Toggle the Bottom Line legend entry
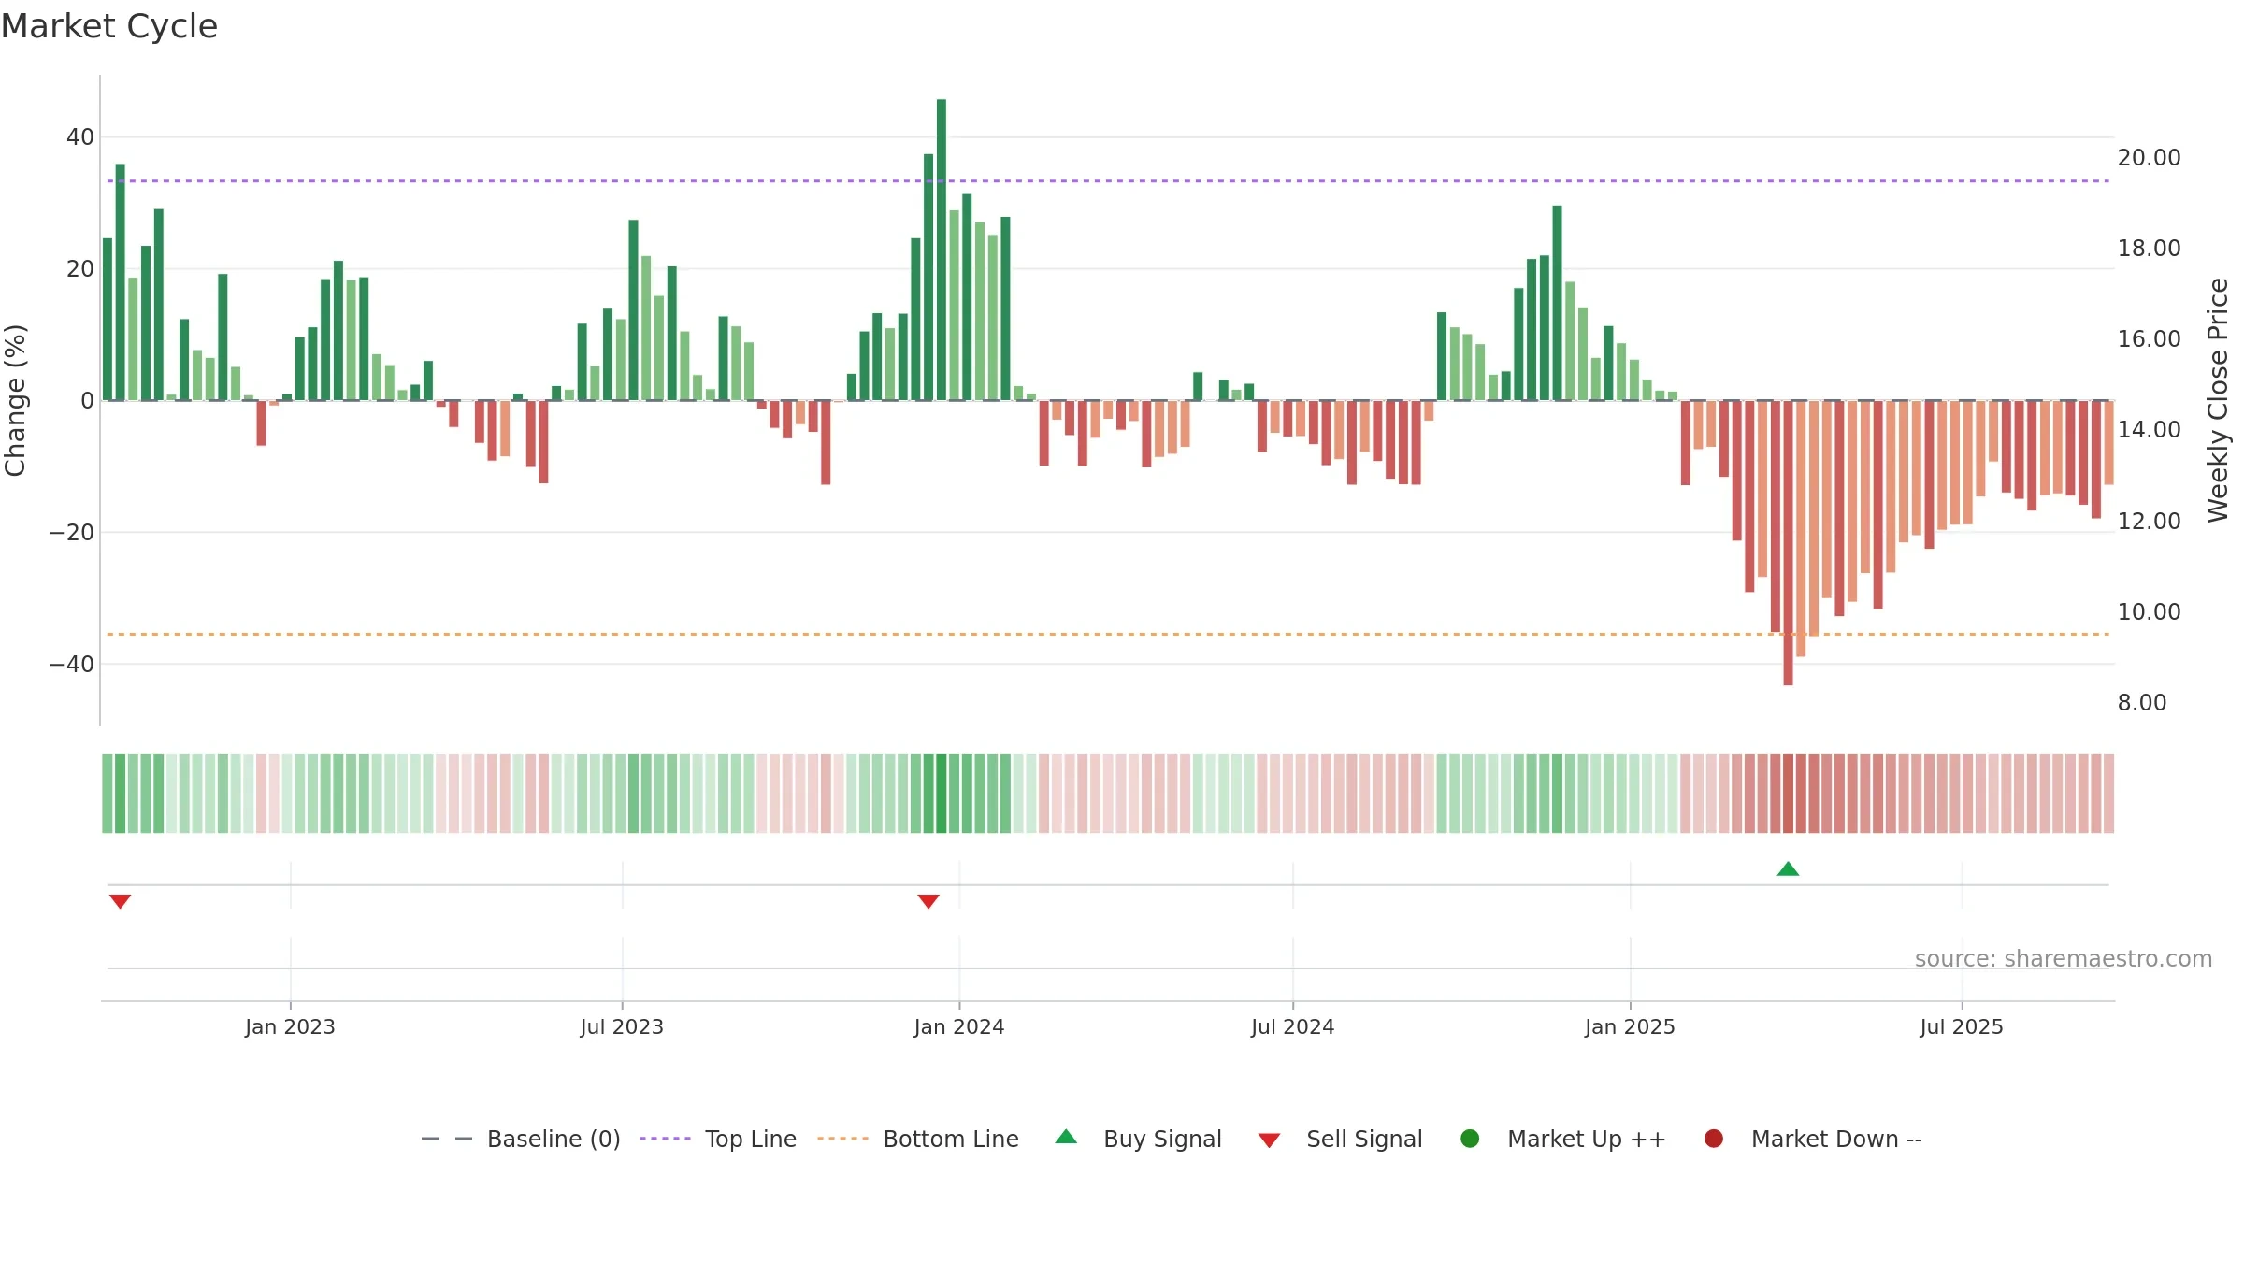 918,1139
